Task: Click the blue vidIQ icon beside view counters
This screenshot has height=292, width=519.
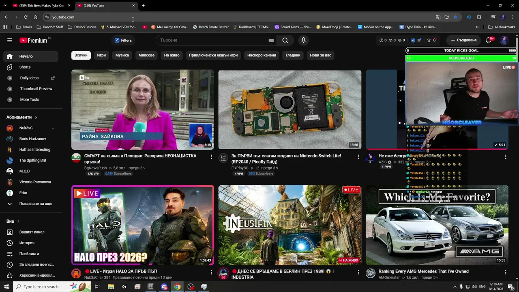Action: 413,40
